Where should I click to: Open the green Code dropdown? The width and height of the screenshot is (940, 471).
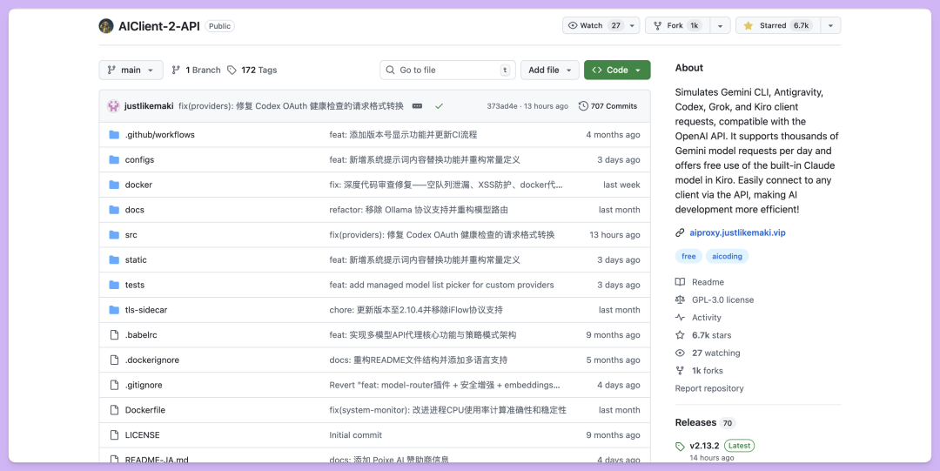pyautogui.click(x=617, y=70)
